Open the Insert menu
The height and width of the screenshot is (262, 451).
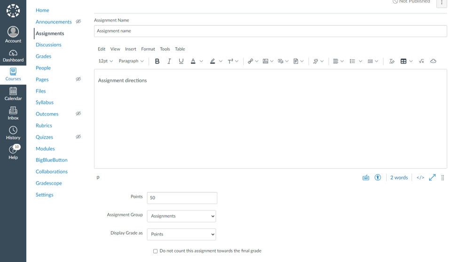[131, 49]
